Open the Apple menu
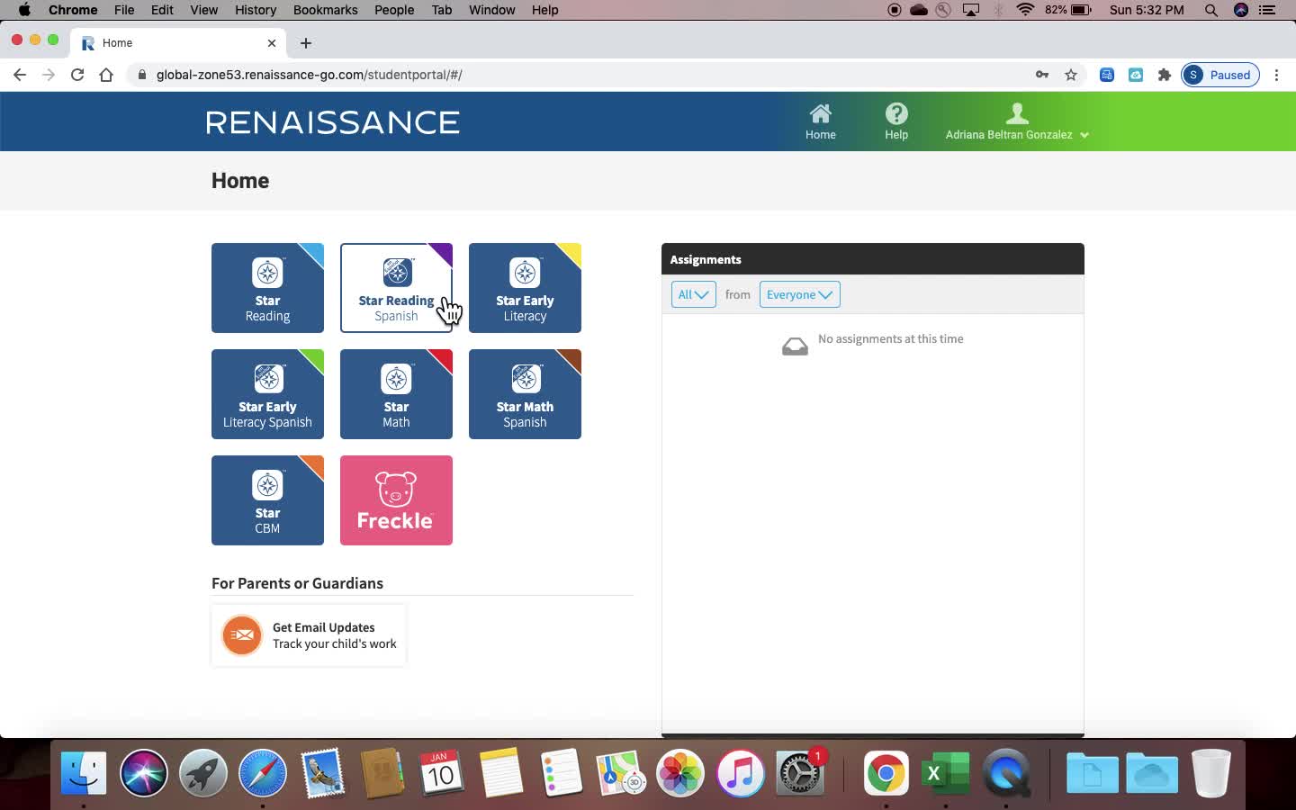This screenshot has width=1296, height=810. [24, 10]
